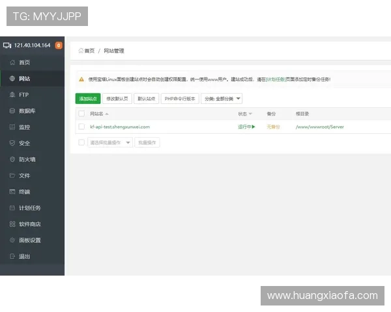Click the calendar icon beside 计划任务
Image resolution: width=391 pixels, height=312 pixels.
[12, 208]
